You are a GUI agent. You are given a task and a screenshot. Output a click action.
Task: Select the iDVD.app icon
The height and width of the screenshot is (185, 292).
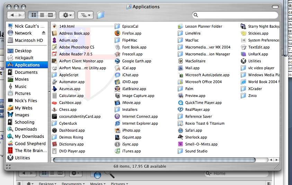[117, 82]
